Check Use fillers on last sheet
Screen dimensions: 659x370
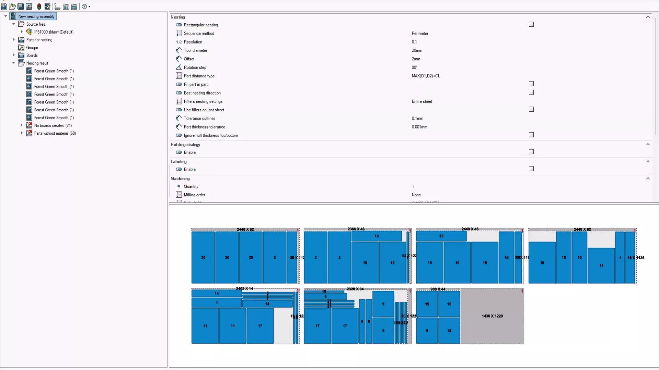pyautogui.click(x=531, y=109)
